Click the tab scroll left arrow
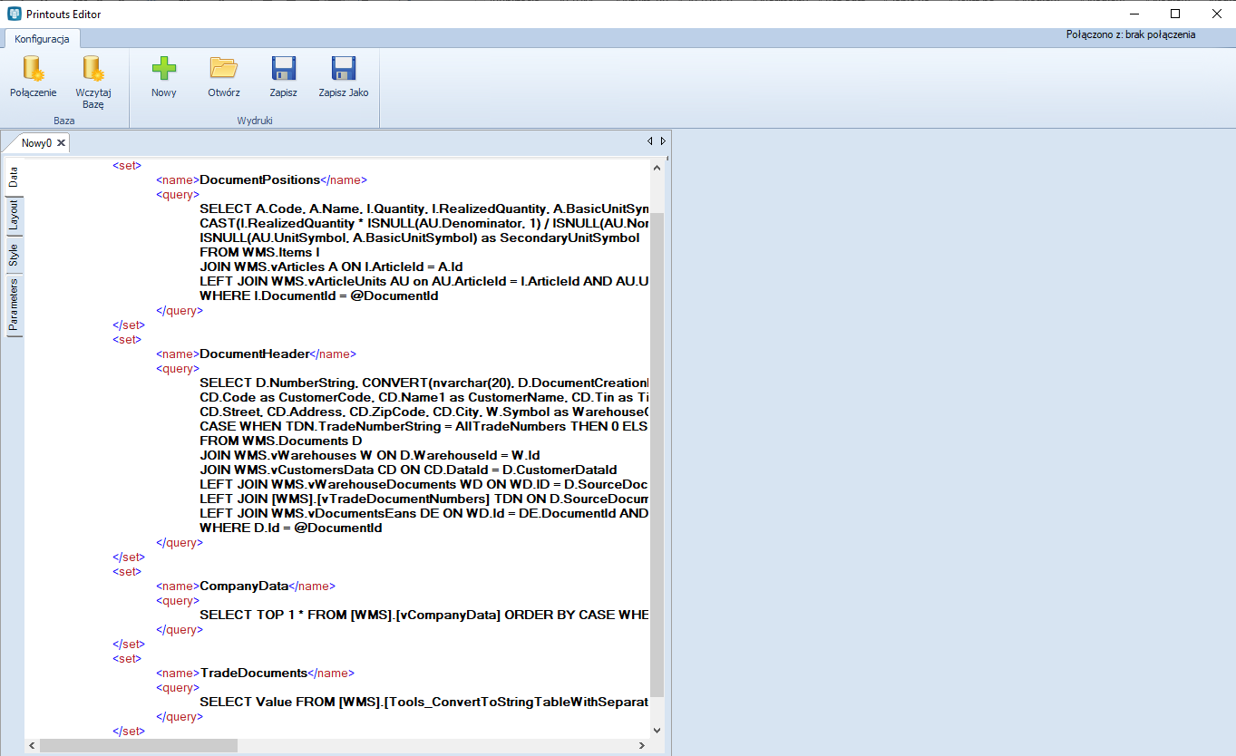Viewport: 1236px width, 756px height. [649, 141]
